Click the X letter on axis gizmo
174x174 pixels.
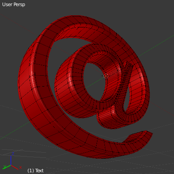point(20,167)
